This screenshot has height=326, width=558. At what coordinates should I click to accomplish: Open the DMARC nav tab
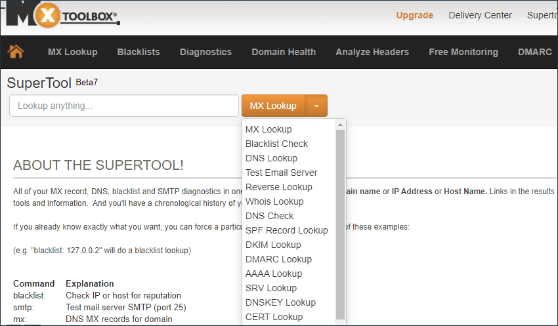point(534,52)
